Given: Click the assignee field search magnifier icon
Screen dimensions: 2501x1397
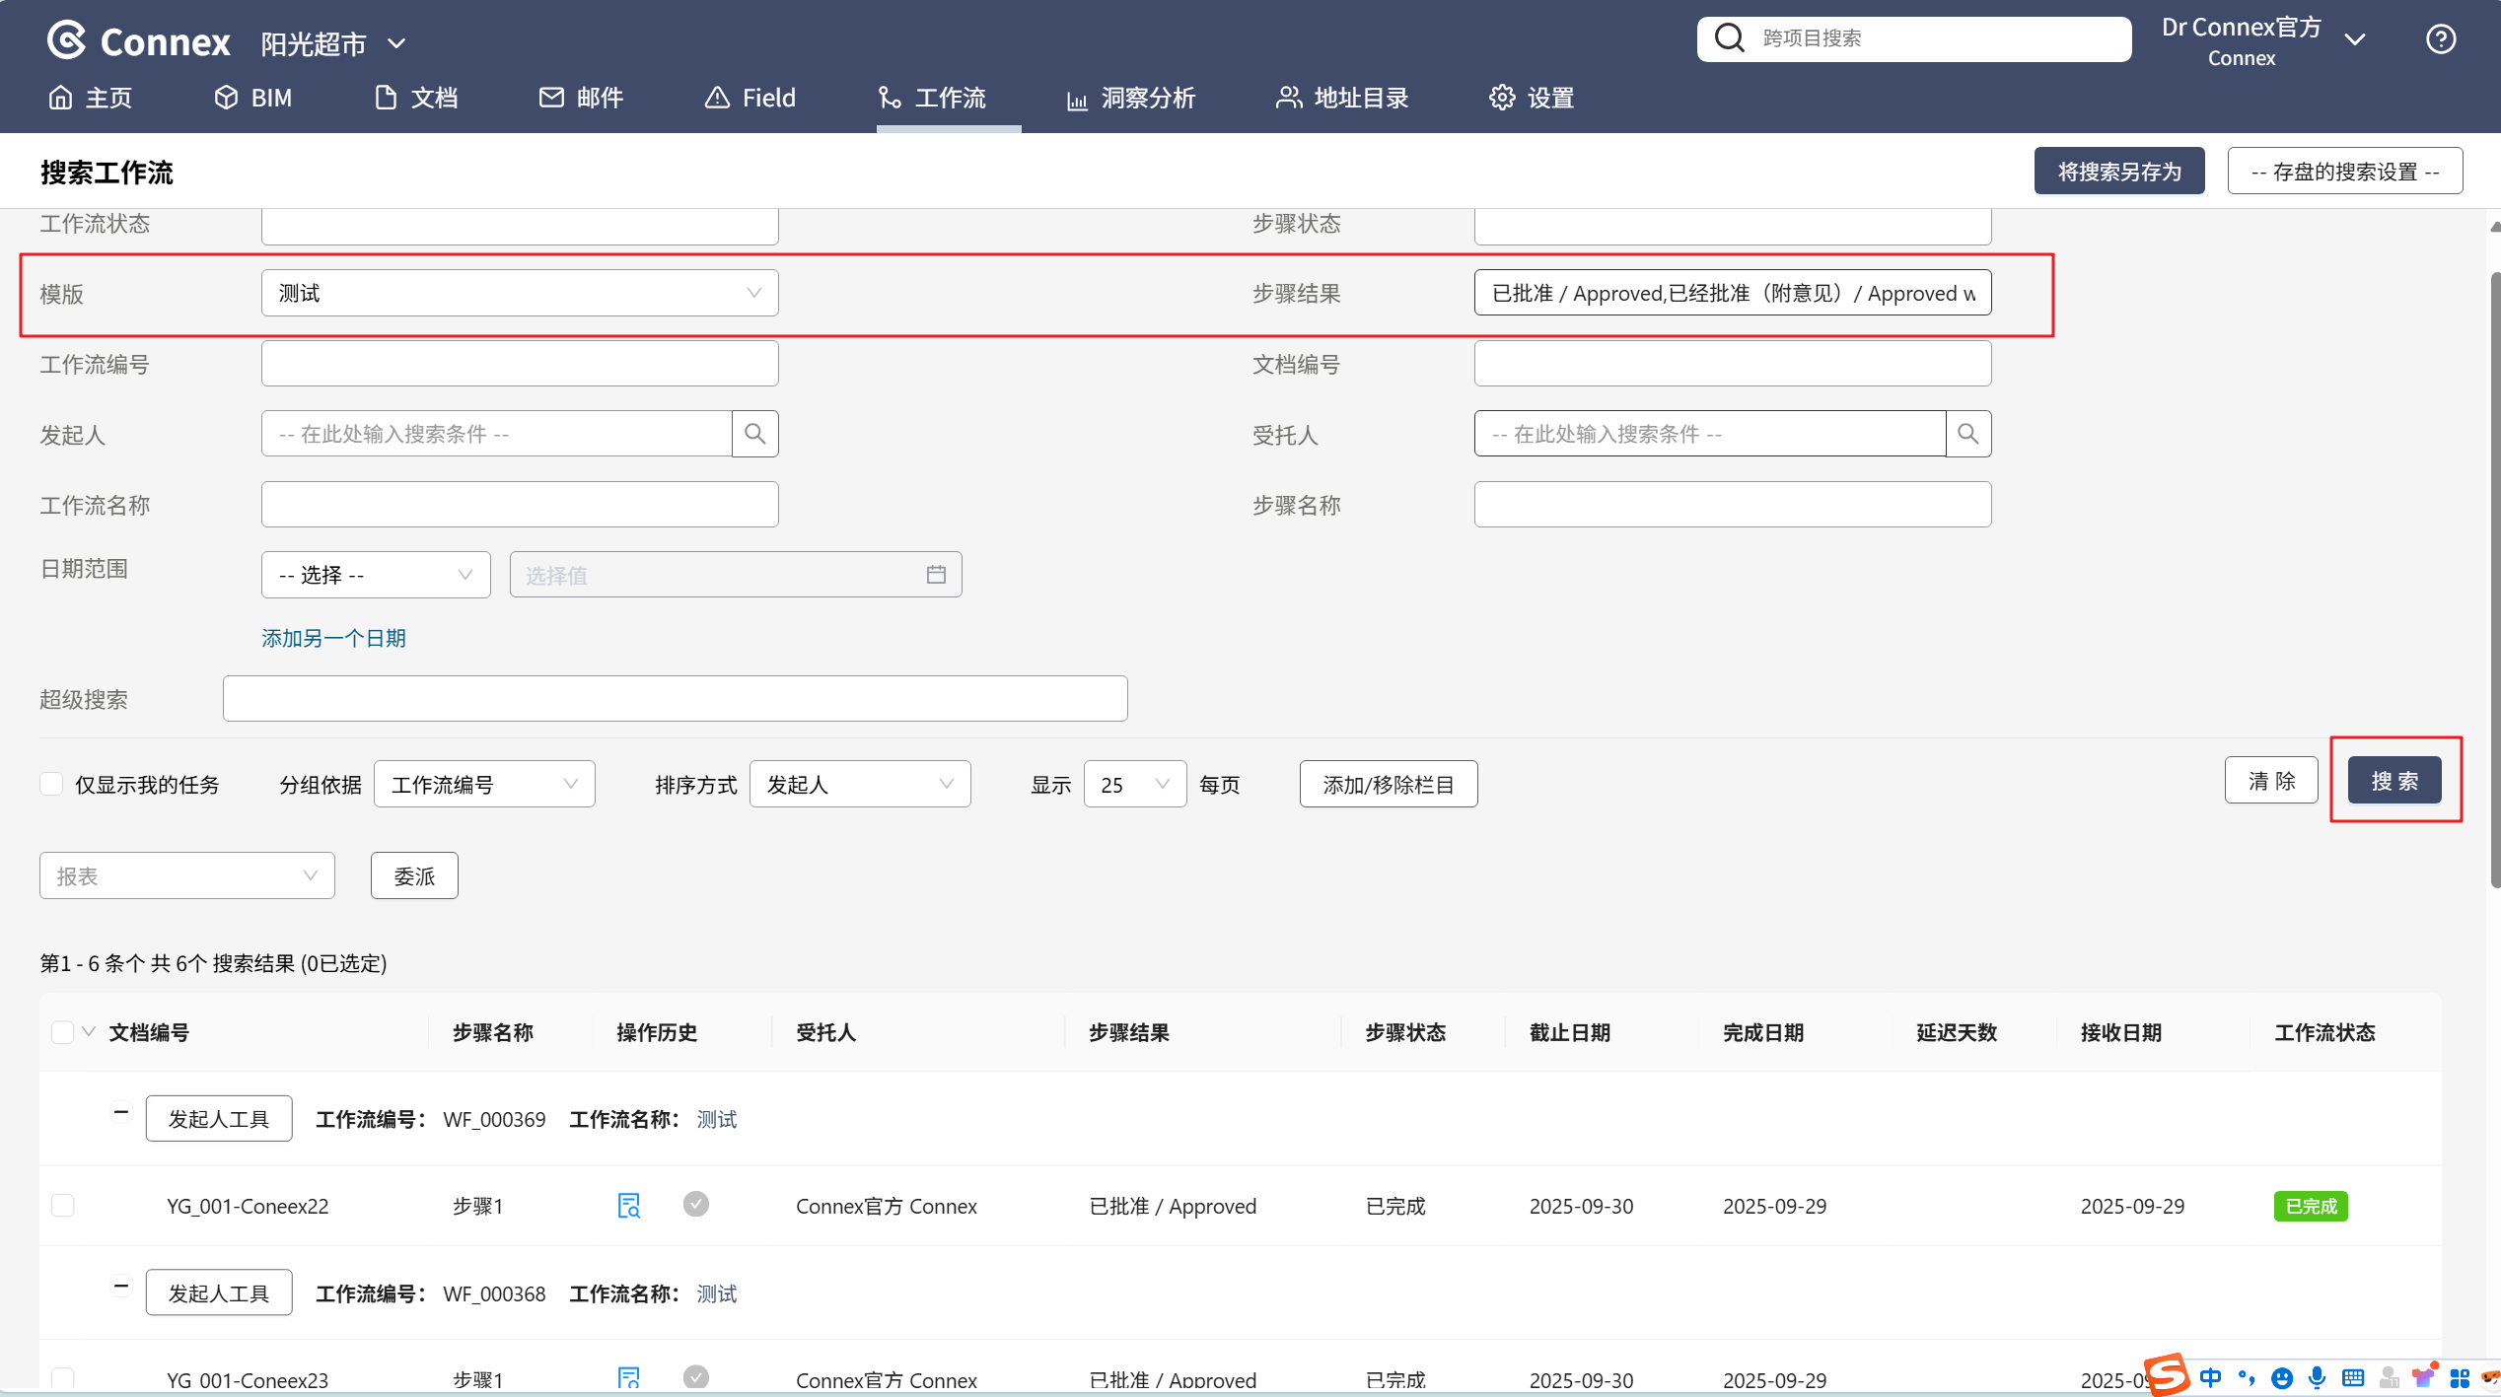Looking at the screenshot, I should click(1967, 434).
